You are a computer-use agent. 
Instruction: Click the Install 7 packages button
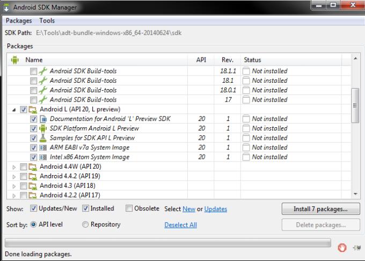pos(320,209)
